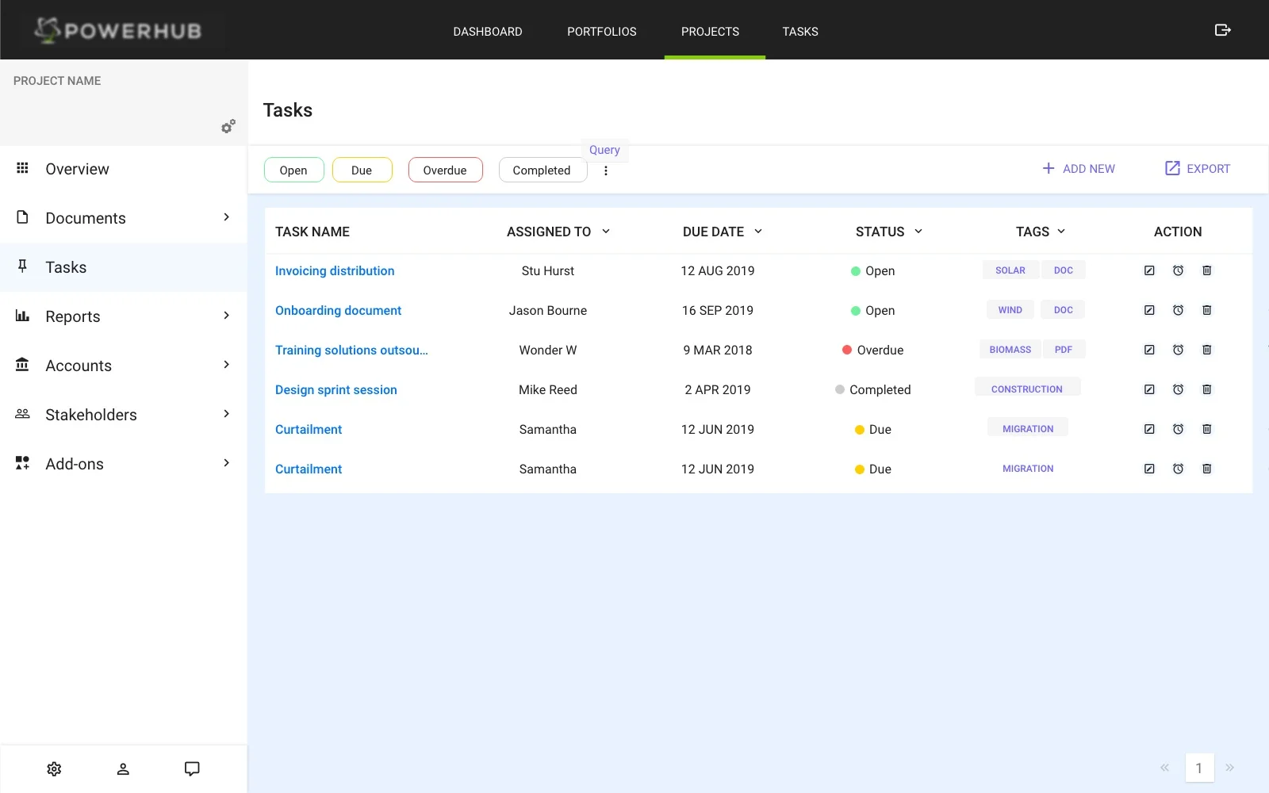Set alarm for Design sprint session
1269x793 pixels.
[x=1178, y=389]
